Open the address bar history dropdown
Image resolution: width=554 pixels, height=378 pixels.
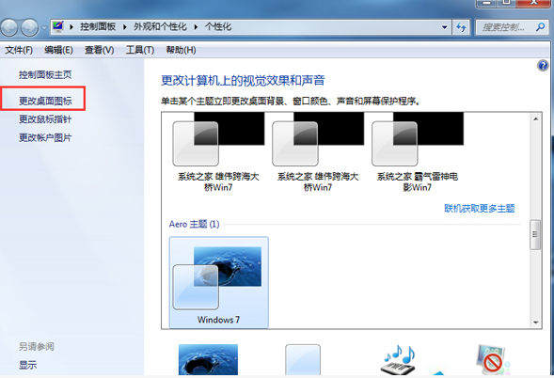click(445, 27)
